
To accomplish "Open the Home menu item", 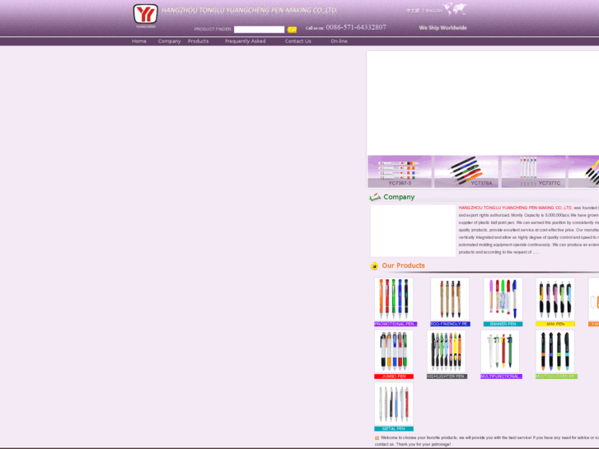I will click(x=139, y=41).
